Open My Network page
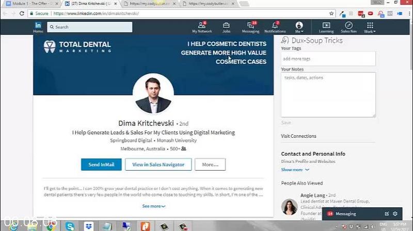Screen dimensions: 413x231 tap(202, 27)
